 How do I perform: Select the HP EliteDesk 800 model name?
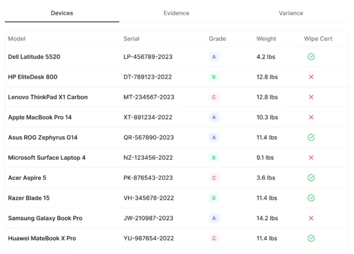tap(33, 77)
